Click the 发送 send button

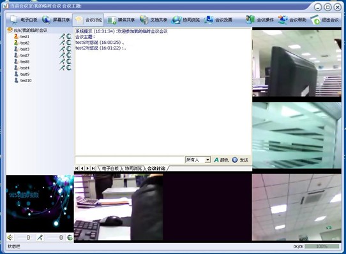coord(240,160)
